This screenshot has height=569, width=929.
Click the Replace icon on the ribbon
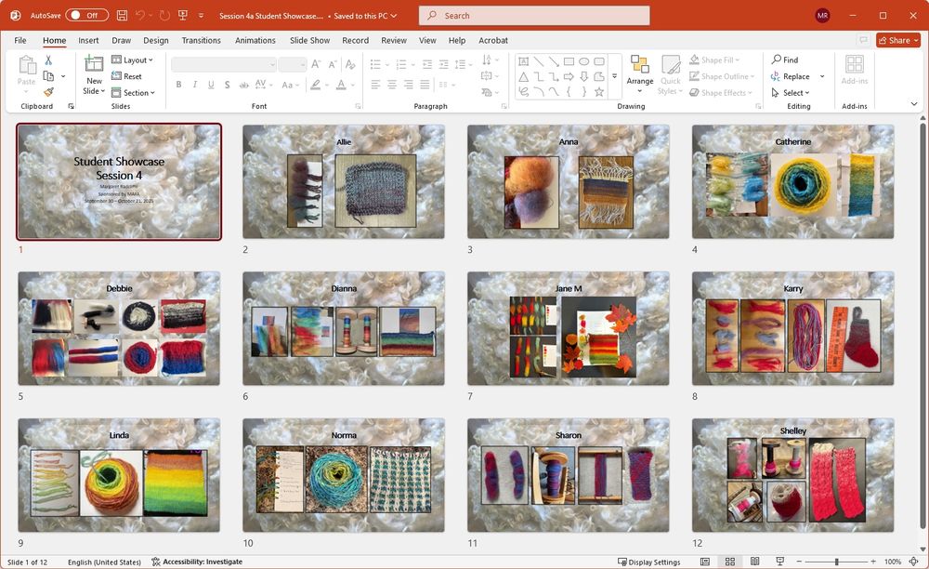pos(793,75)
